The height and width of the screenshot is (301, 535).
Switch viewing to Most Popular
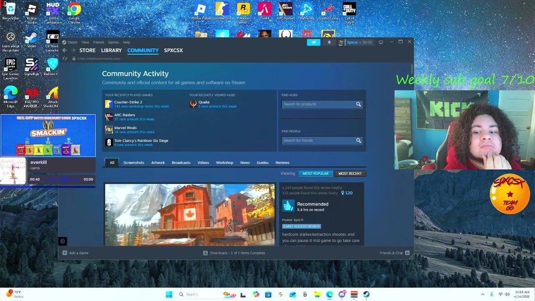[316, 173]
